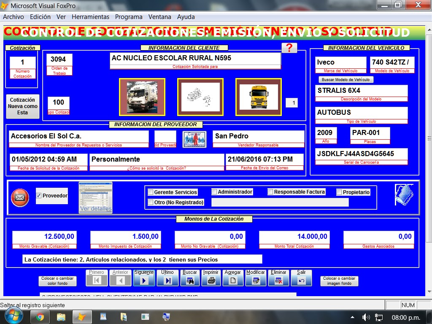Click the vertical scrollbar up arrow
Image resolution: width=432 pixels, height=324 pixels.
point(429,29)
